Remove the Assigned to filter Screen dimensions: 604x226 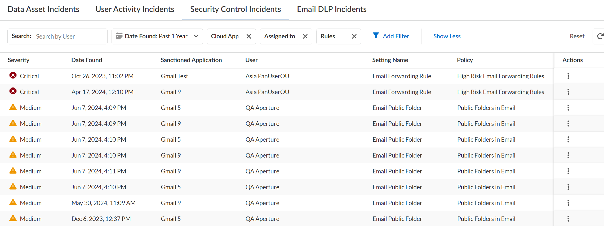coord(305,36)
